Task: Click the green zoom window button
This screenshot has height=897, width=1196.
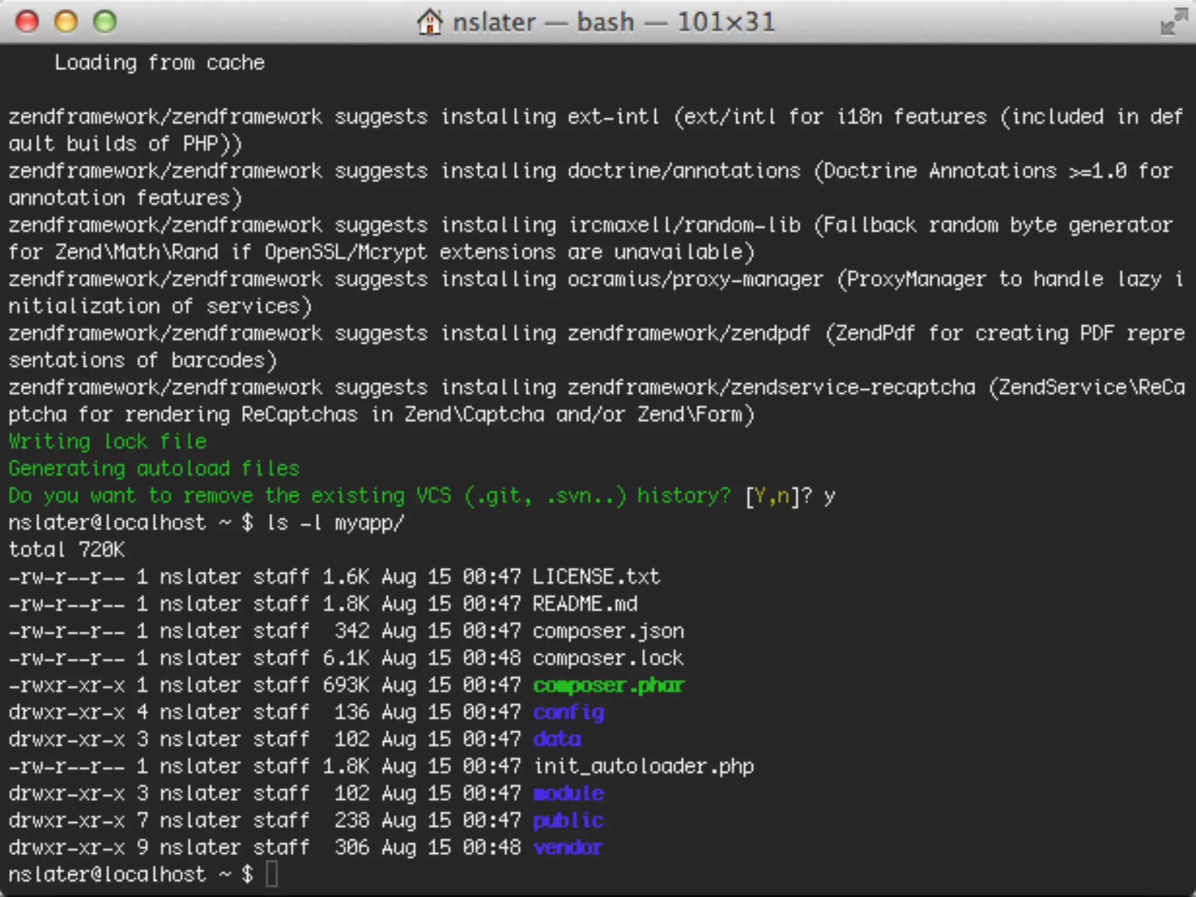Action: tap(105, 22)
